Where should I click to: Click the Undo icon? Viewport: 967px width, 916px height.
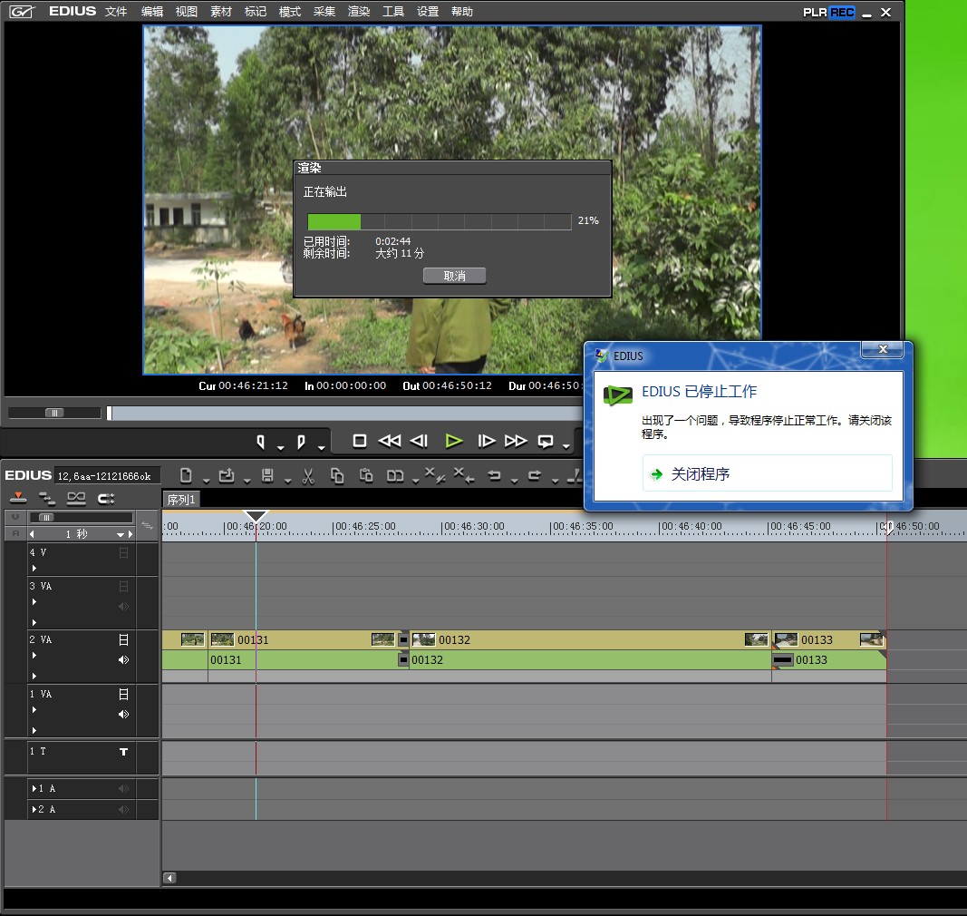[x=494, y=475]
